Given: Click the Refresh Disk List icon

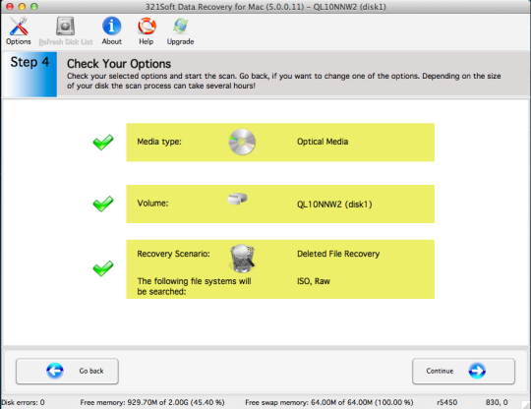Looking at the screenshot, I should click(65, 27).
